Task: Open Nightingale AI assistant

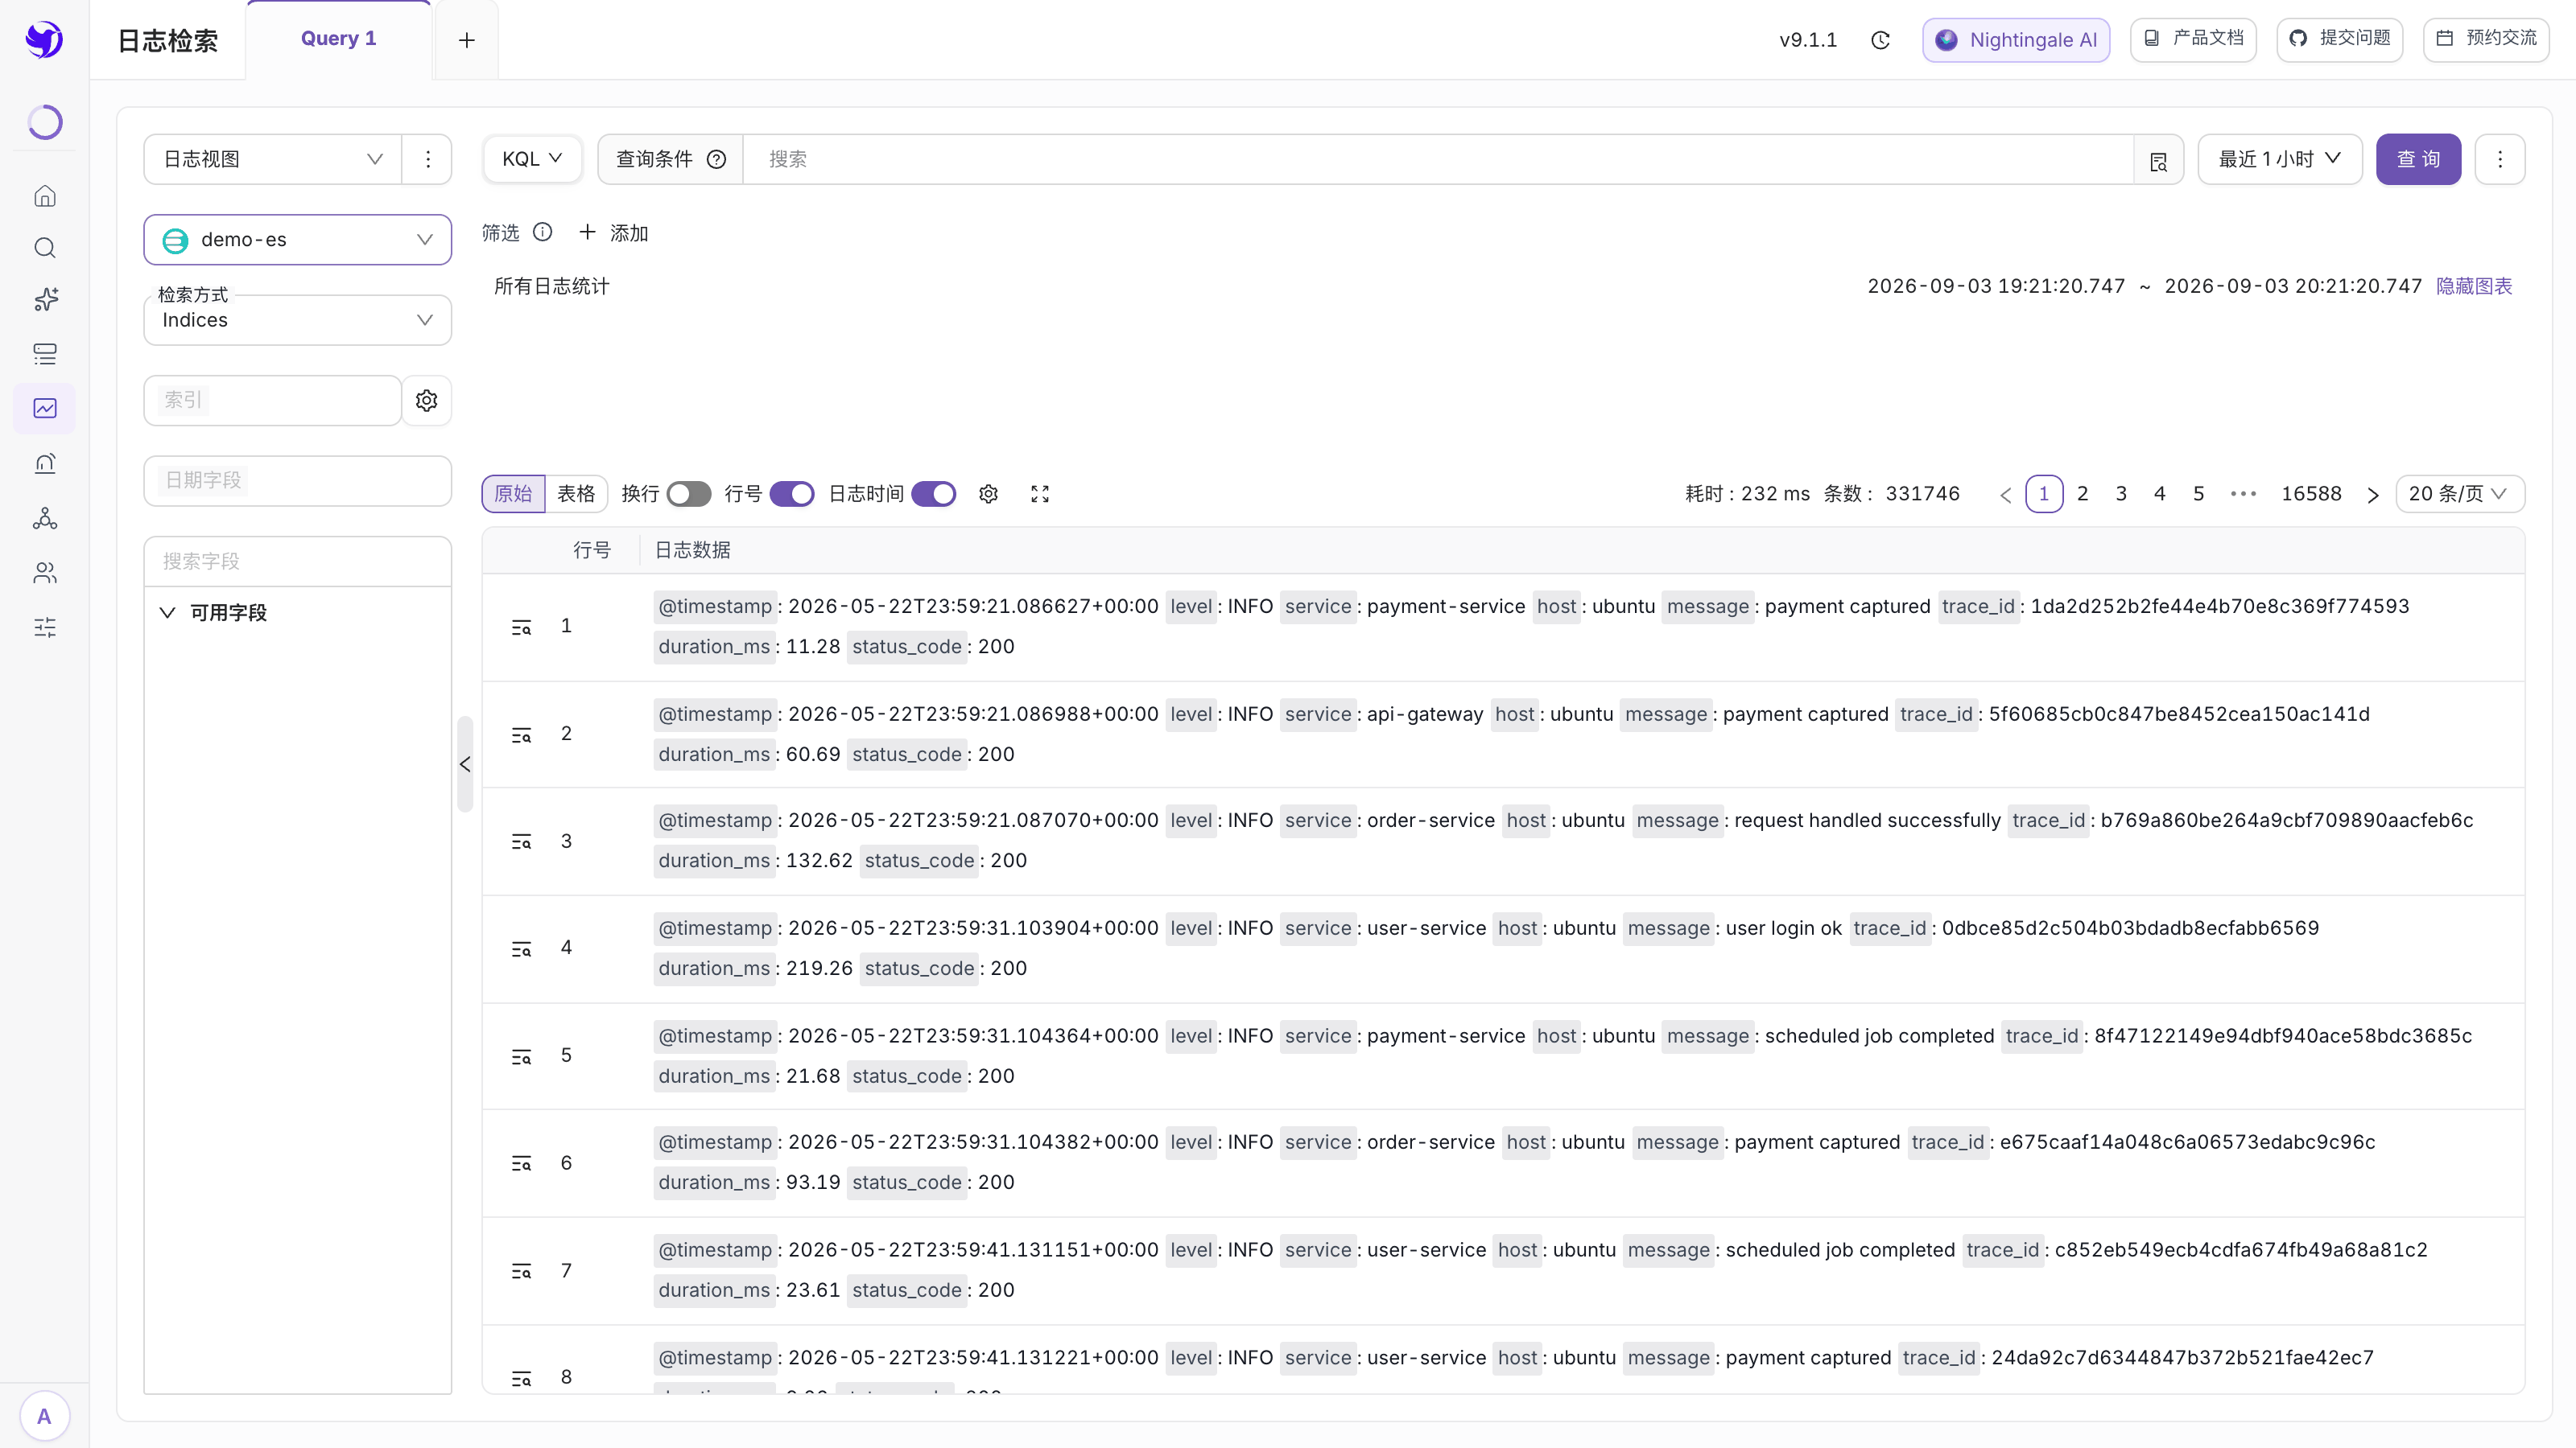Action: (2016, 40)
